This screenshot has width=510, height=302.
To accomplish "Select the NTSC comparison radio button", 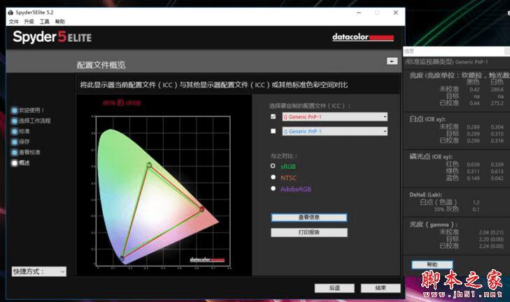I will (x=273, y=177).
